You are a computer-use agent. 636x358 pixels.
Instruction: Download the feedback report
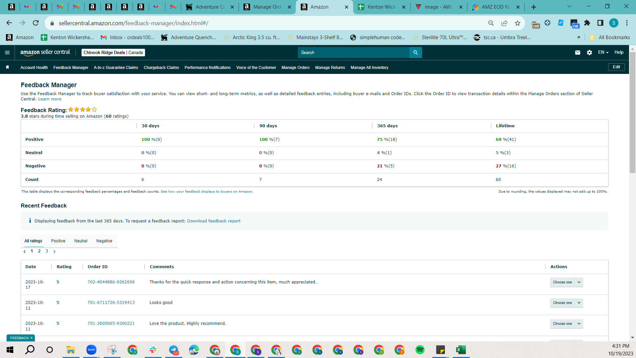tap(214, 221)
